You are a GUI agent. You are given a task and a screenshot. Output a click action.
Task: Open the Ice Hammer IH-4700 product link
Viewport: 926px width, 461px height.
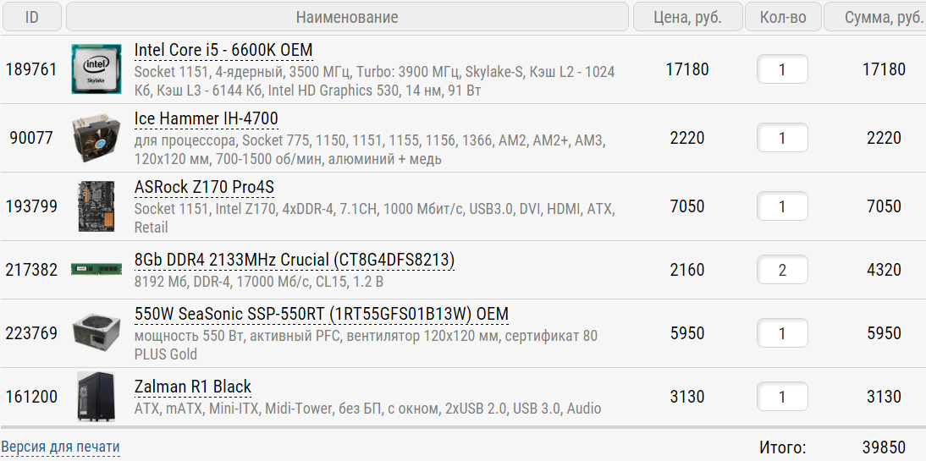(x=206, y=118)
